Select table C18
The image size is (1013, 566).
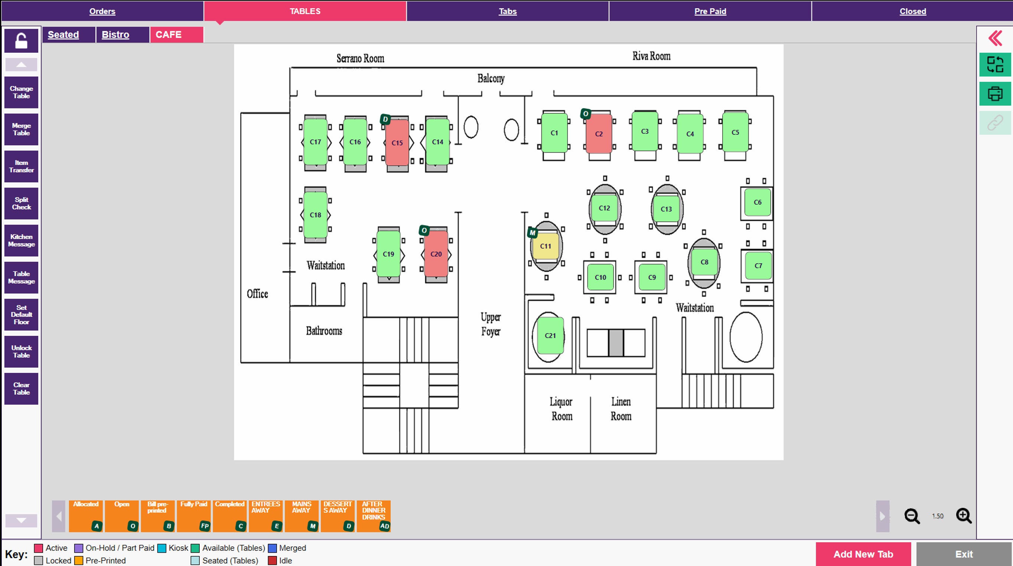pos(315,215)
